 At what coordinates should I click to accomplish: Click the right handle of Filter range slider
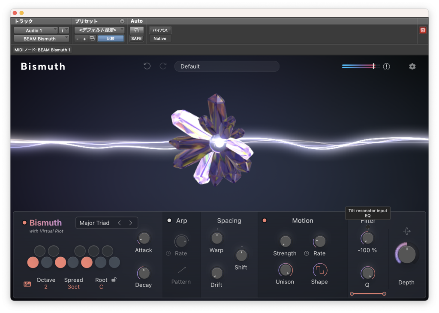[384, 294]
